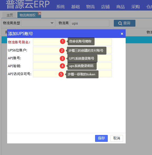Click the 添加UPS账号 dialog title
Viewport: 152px width, 155px height.
coord(21,34)
